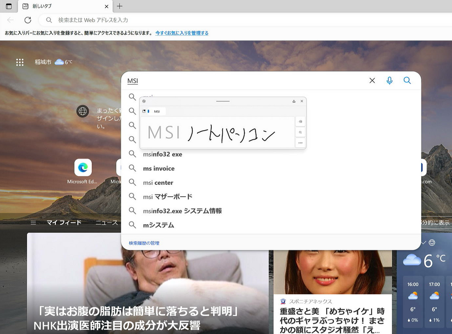This screenshot has width=452, height=334.
Task: Open 稲城市 6°C weather summary
Action: [54, 62]
